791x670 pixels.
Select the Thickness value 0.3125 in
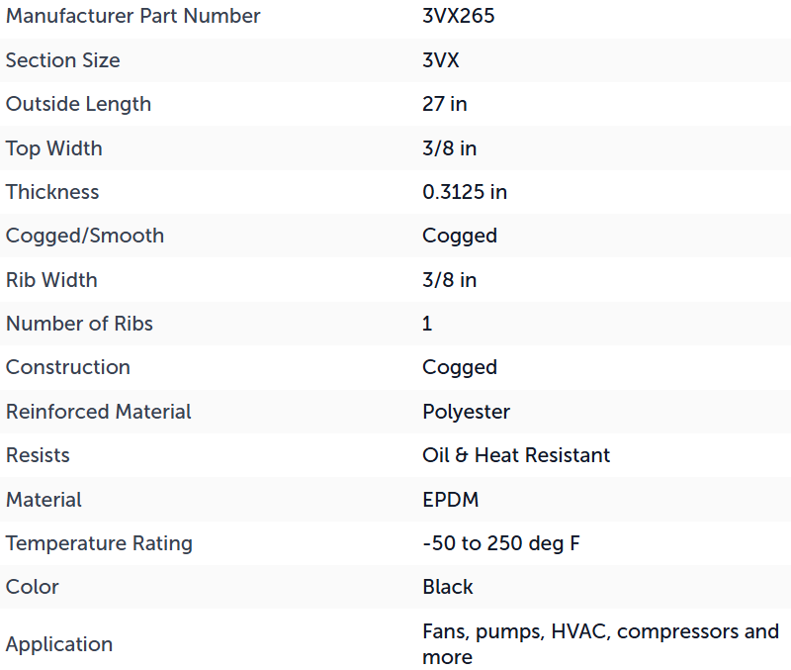[465, 192]
